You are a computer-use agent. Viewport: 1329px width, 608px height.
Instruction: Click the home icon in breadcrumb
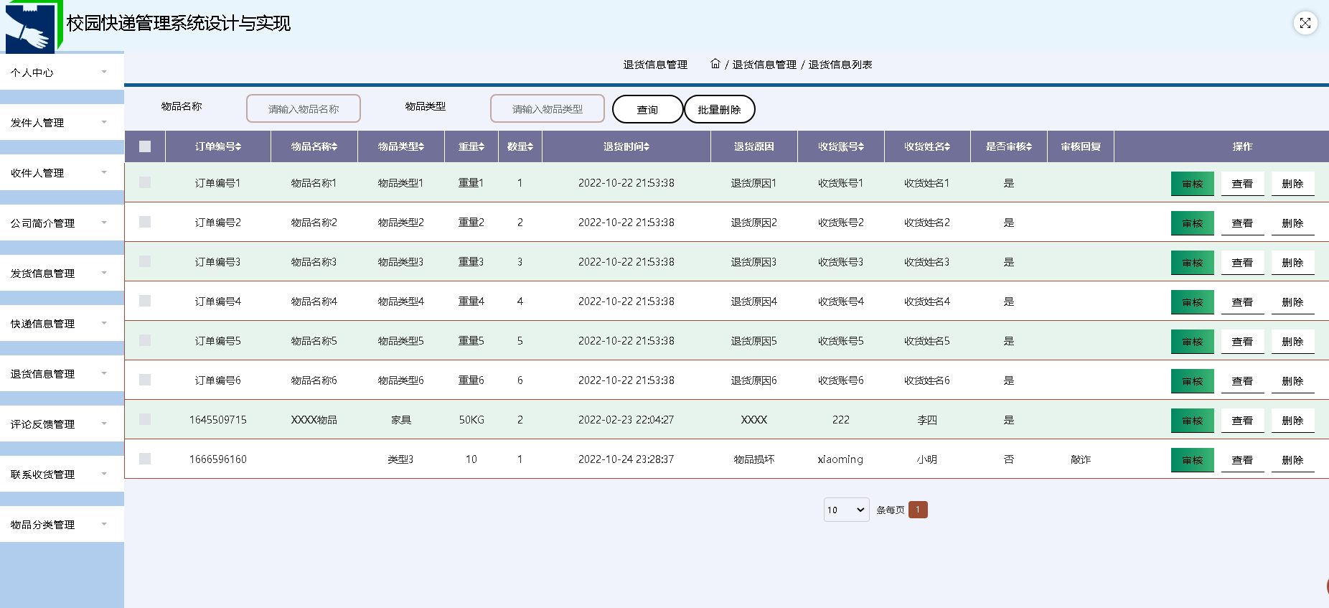(715, 64)
